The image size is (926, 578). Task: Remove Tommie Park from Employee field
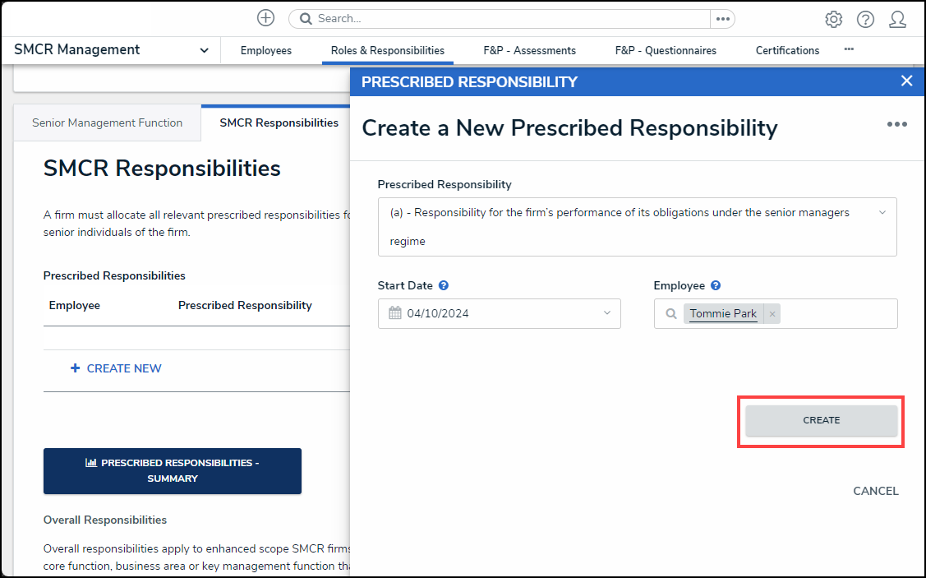click(x=772, y=314)
